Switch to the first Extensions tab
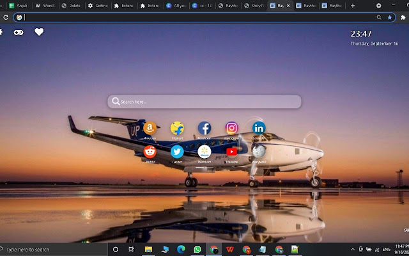 click(x=125, y=6)
